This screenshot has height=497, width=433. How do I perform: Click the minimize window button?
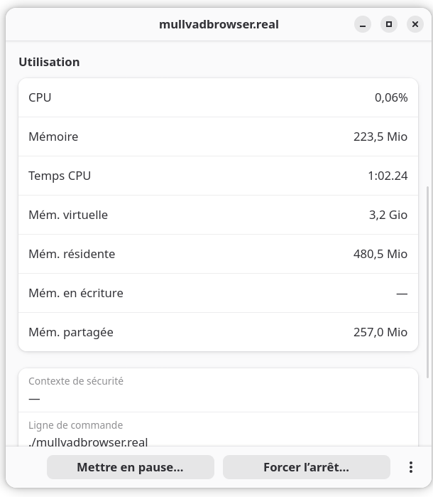coord(363,24)
